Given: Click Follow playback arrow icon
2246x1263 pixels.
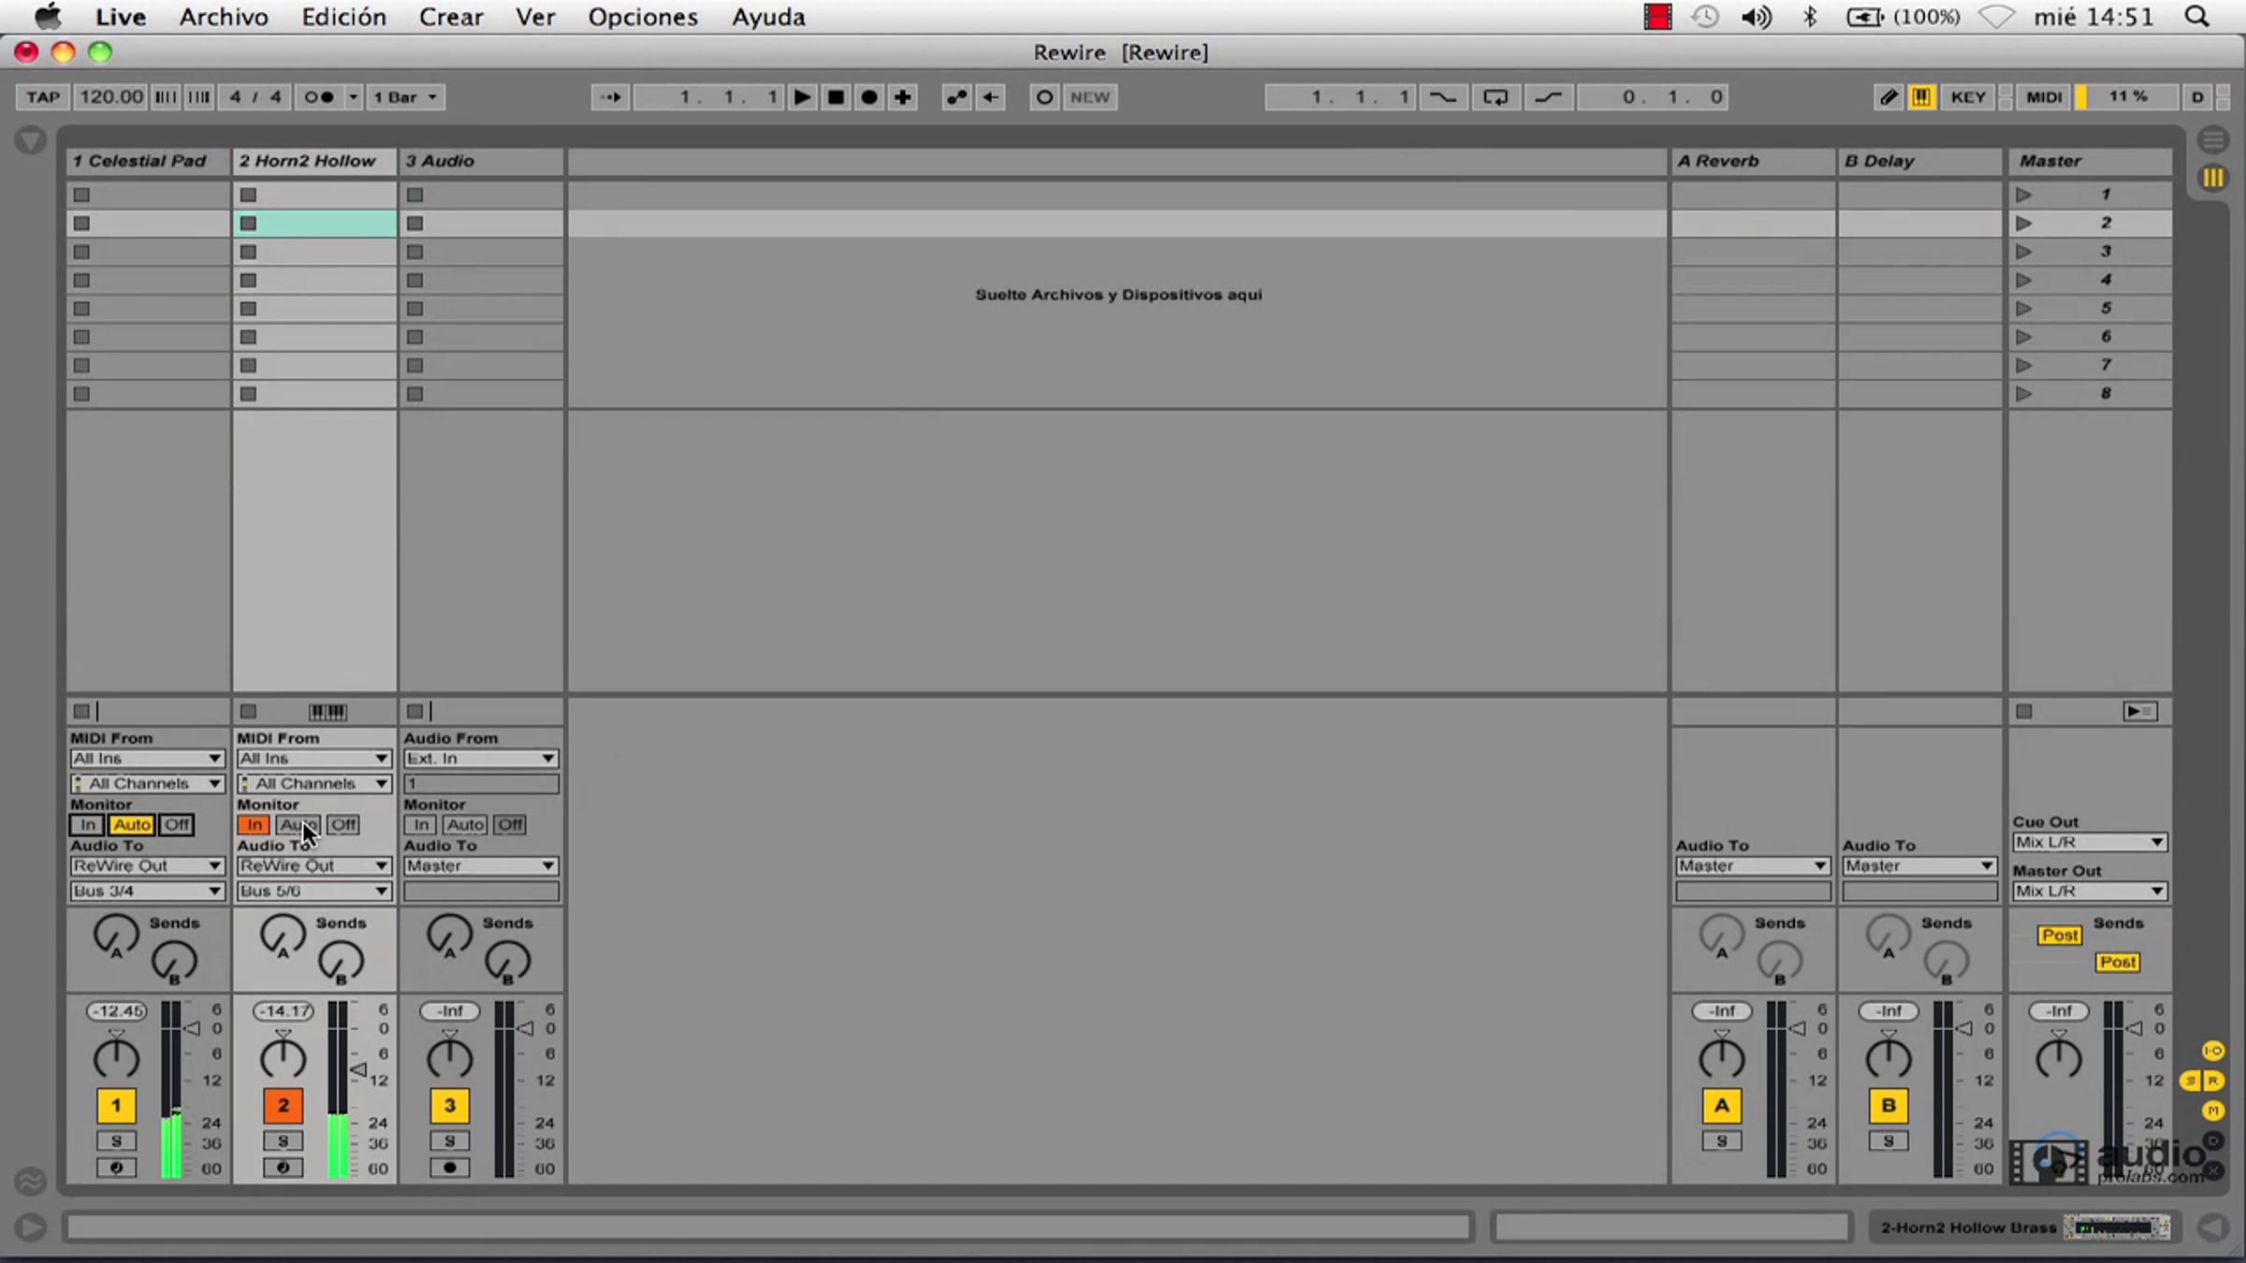Looking at the screenshot, I should pyautogui.click(x=610, y=97).
